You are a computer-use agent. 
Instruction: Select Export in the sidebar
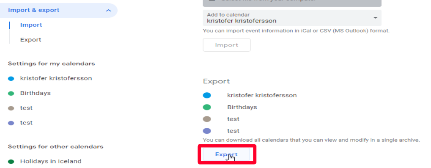pos(30,40)
